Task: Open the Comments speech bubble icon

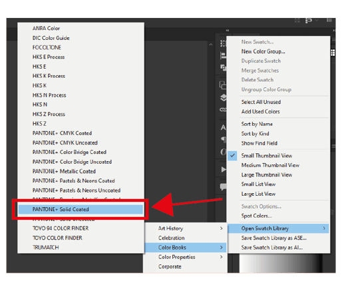Action: click(x=223, y=187)
